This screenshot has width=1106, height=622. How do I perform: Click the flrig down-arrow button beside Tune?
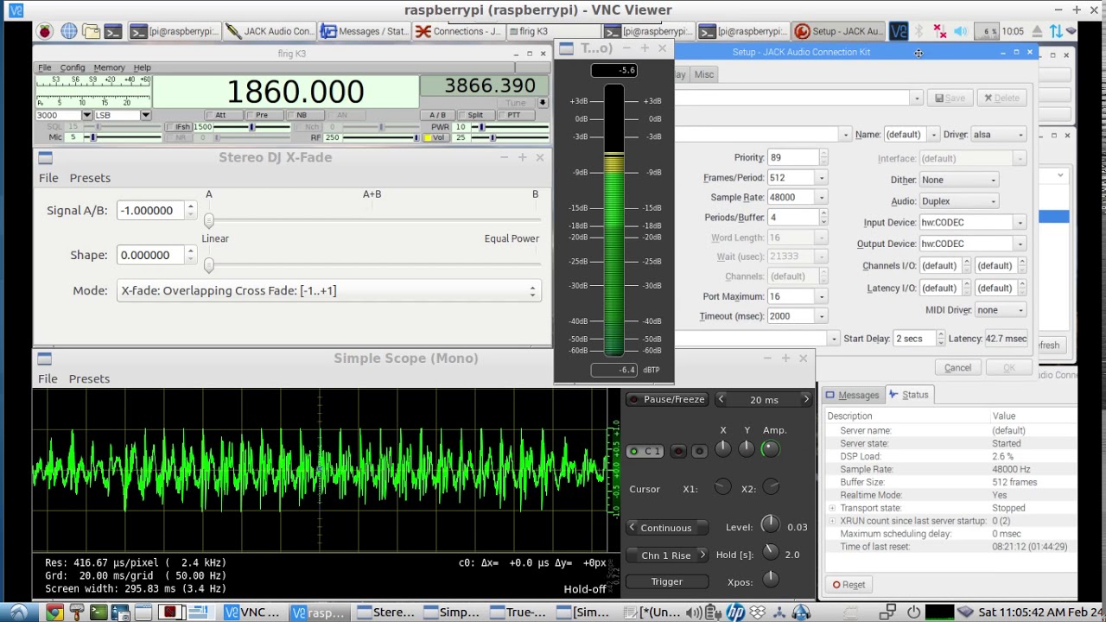(543, 103)
